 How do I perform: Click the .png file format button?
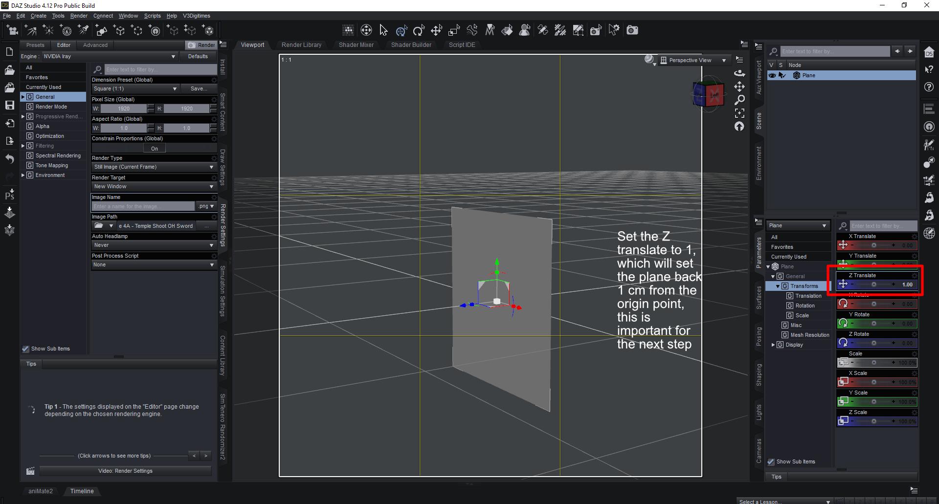point(206,206)
